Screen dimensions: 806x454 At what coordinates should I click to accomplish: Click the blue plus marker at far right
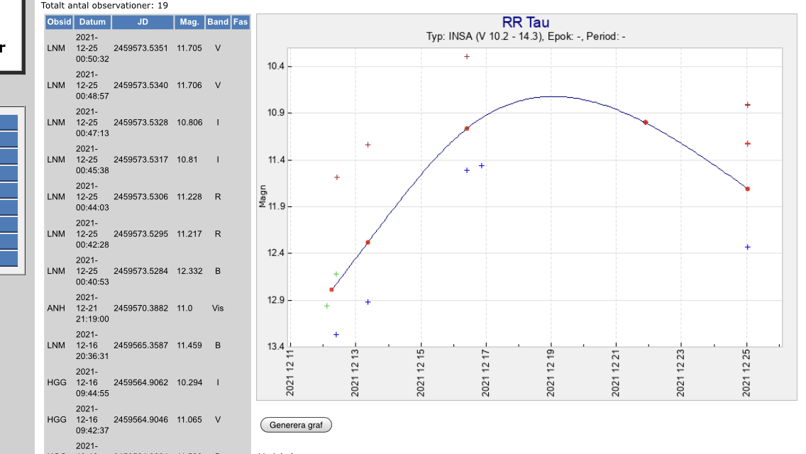(748, 247)
